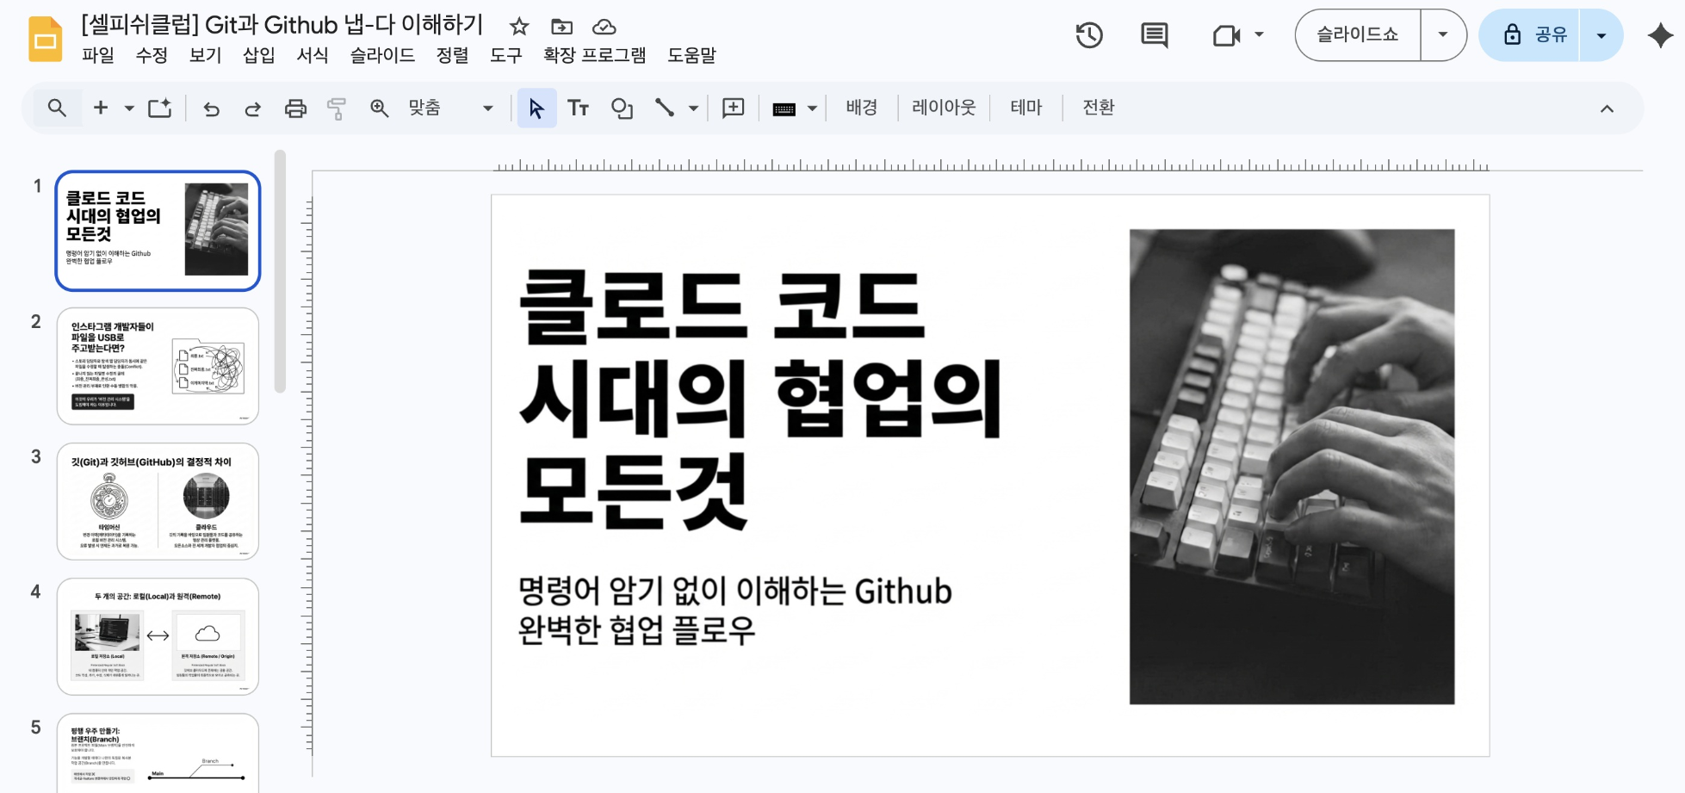Select subtitle 명령어 암기 없이 이해하는 Github
The width and height of the screenshot is (1685, 793).
pos(734,592)
